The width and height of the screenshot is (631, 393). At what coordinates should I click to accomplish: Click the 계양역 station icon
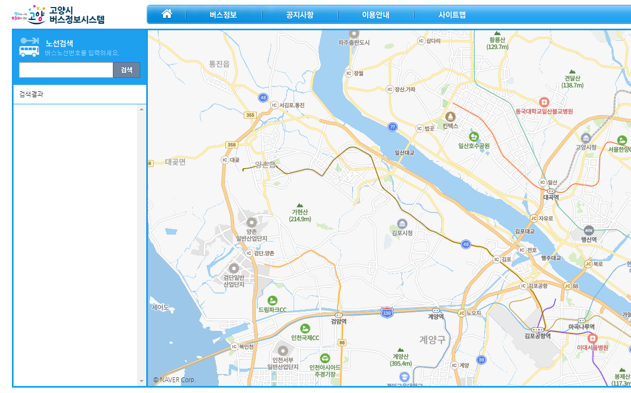click(436, 311)
